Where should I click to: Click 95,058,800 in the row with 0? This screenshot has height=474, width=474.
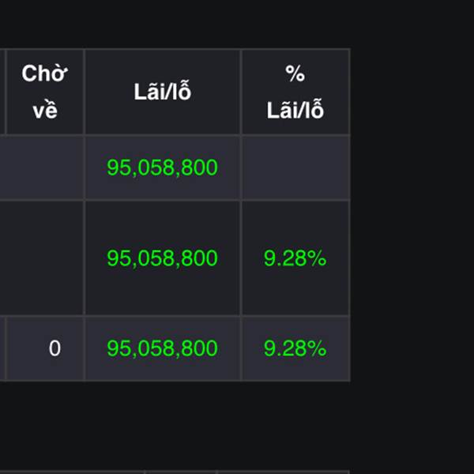162,348
